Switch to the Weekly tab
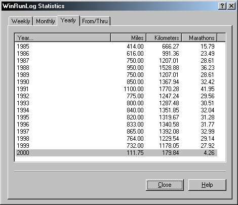 point(21,21)
